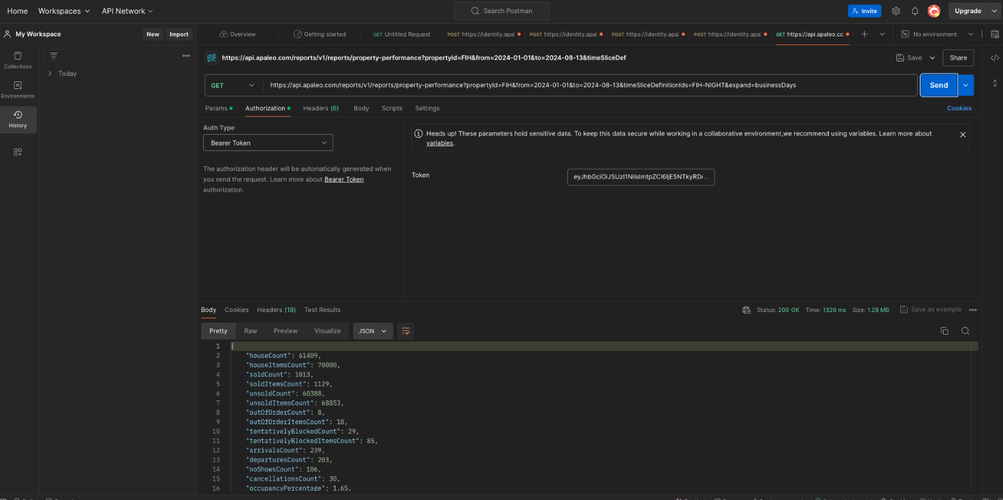Screen dimensions: 1003x500
Task: Open the Cookies link
Action: [959, 108]
